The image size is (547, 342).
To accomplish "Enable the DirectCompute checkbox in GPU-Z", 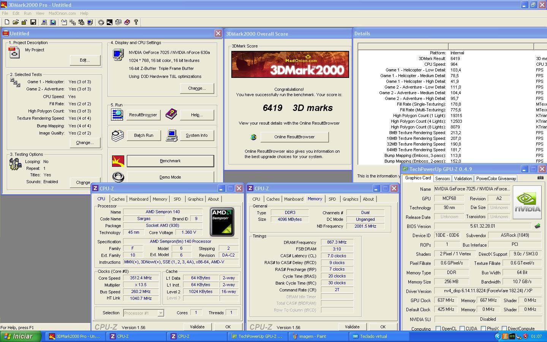I will pyautogui.click(x=504, y=329).
